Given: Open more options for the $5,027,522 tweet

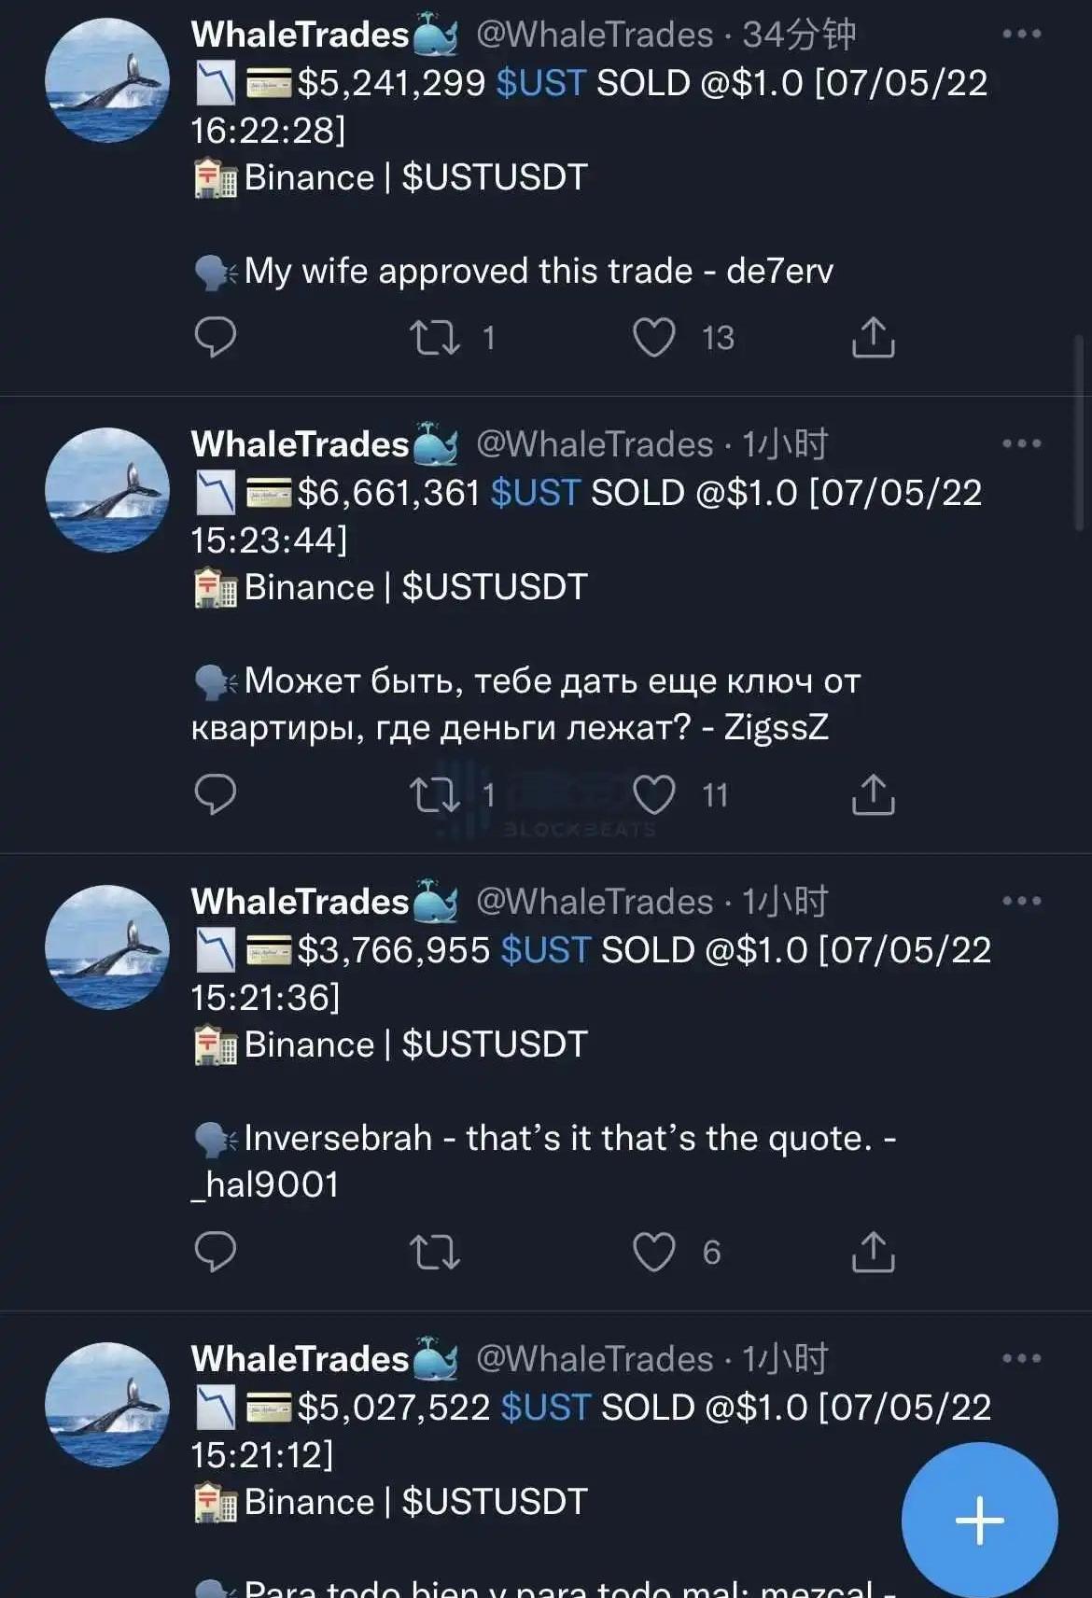Looking at the screenshot, I should point(1021,1359).
